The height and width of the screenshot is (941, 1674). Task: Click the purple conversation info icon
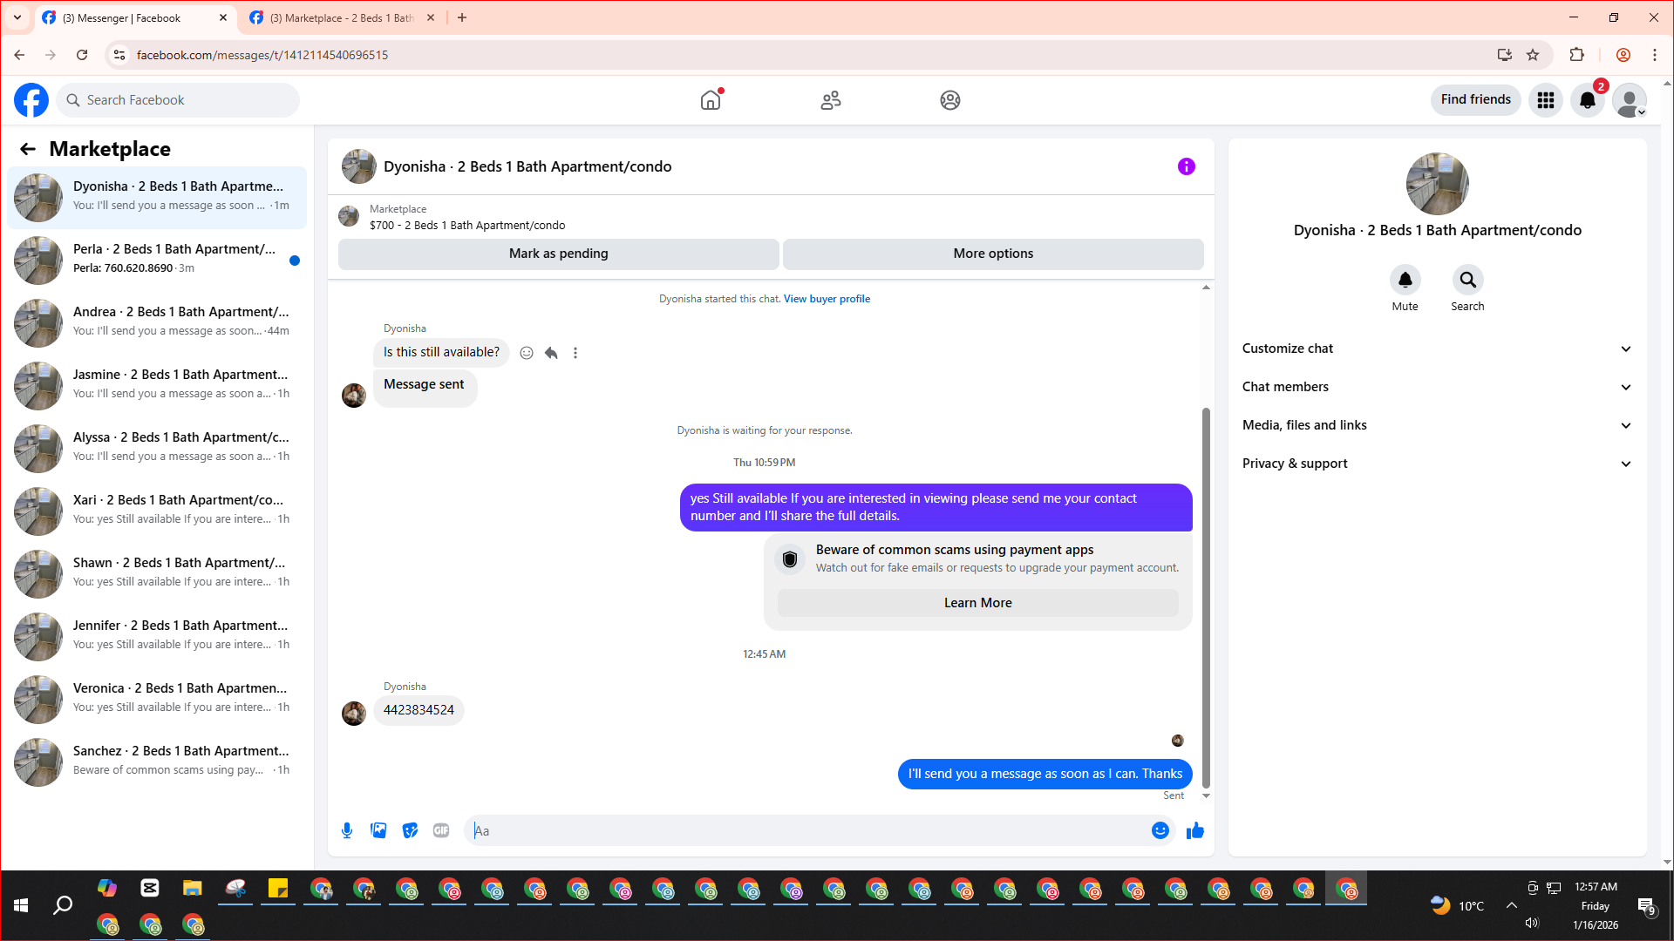click(1186, 166)
